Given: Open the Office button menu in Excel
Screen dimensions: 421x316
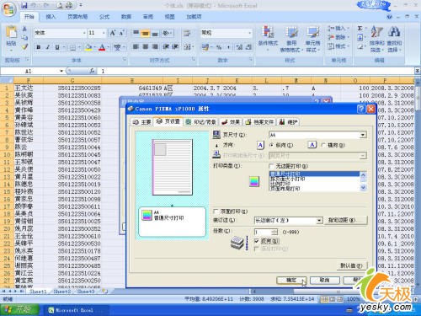Looking at the screenshot, I should coord(8,9).
